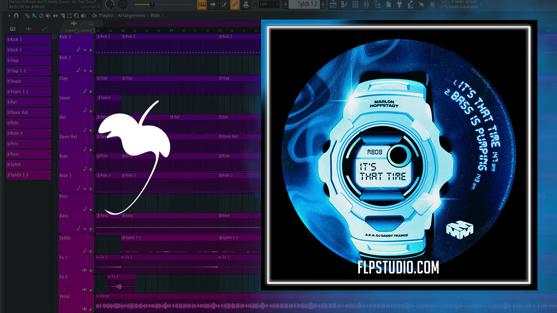This screenshot has width=557, height=313.
Task: Select the Slice tool
Action: point(62,16)
